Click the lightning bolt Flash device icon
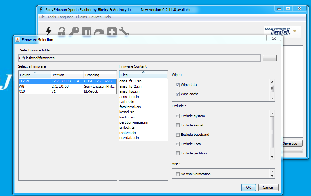 pos(49,31)
